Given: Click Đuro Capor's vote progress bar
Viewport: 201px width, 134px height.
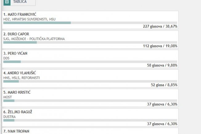Looking at the screenshot, I should [x=90, y=43].
